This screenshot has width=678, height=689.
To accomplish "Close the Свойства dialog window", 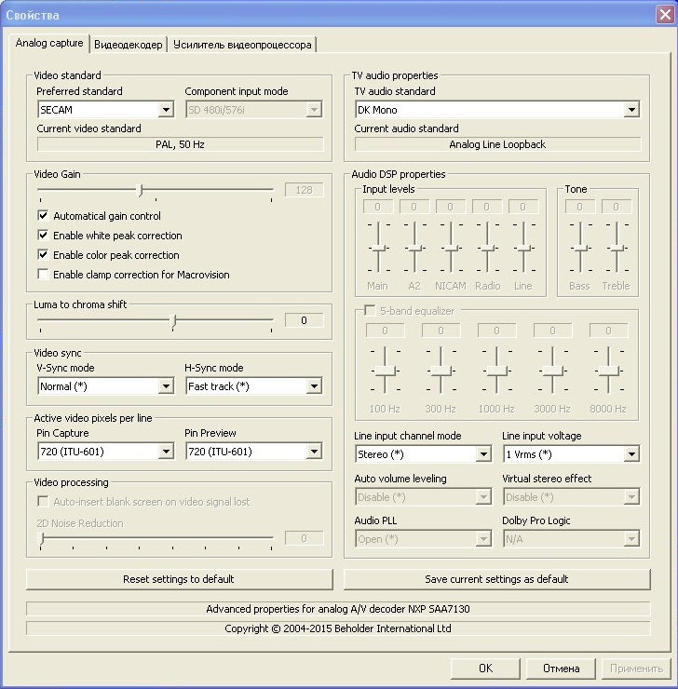I will [x=660, y=15].
